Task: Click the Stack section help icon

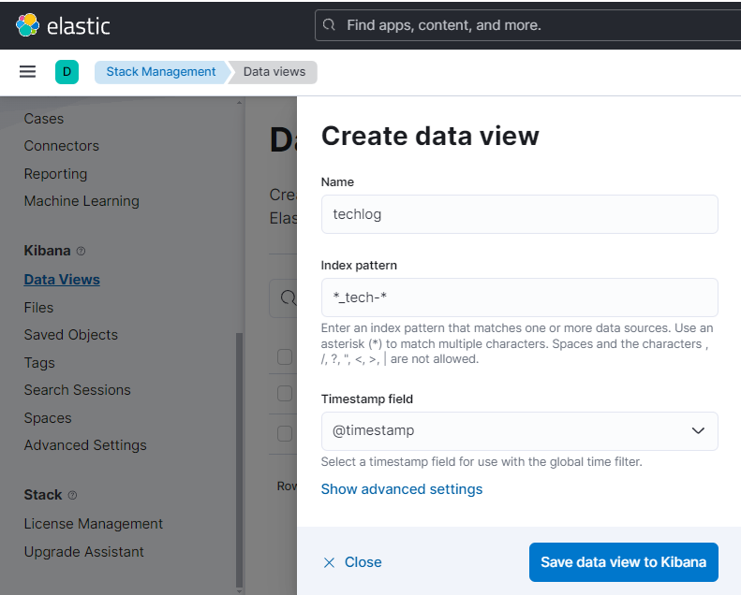Action: pos(72,495)
